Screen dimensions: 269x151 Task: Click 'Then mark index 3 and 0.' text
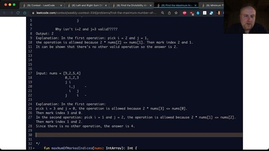point(59,113)
